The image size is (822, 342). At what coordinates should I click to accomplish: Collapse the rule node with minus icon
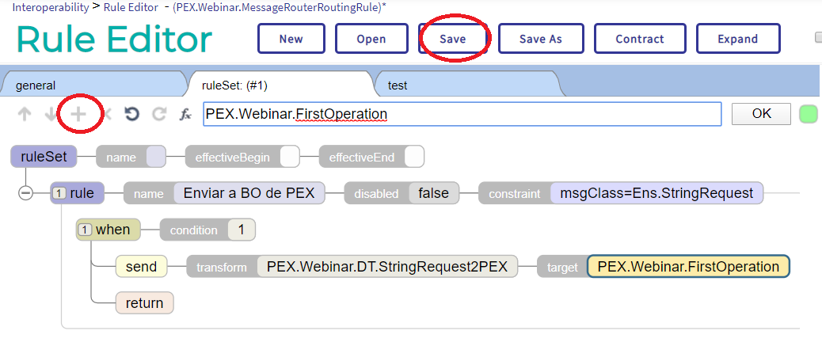click(x=25, y=193)
